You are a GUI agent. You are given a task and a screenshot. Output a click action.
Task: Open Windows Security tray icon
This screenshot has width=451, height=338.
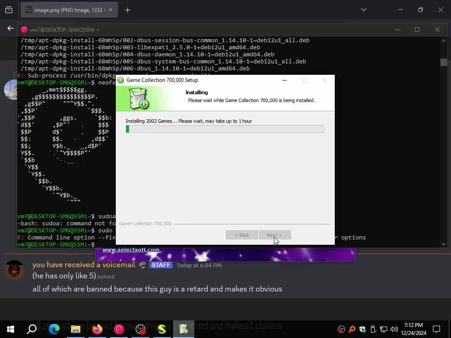(362, 329)
